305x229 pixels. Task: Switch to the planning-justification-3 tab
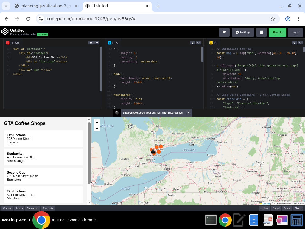[46, 6]
